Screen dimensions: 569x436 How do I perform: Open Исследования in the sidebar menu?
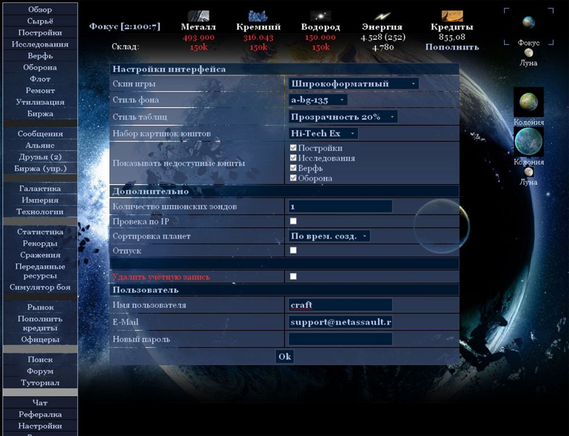click(40, 44)
